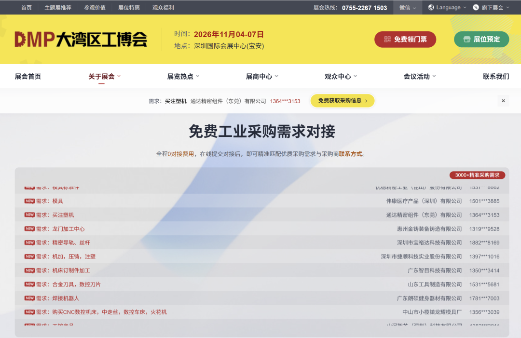Click the globe icon beside Language

point(431,7)
